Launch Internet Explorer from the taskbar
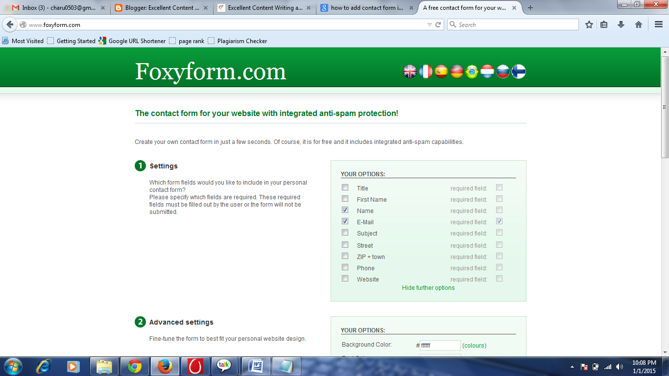The height and width of the screenshot is (376, 669). tap(44, 366)
